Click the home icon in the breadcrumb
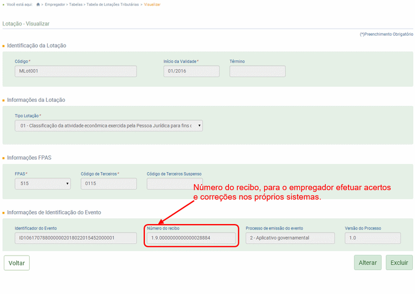Screen dimensions: 415x294 tap(38, 4)
